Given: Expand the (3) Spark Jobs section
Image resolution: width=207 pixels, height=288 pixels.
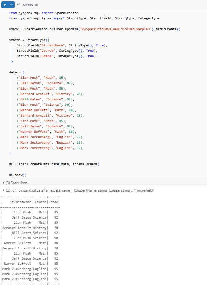Looking at the screenshot, I should (4, 183).
